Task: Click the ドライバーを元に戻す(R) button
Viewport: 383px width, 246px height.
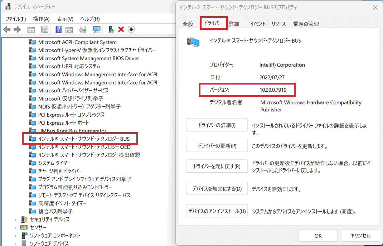Action: [x=217, y=167]
